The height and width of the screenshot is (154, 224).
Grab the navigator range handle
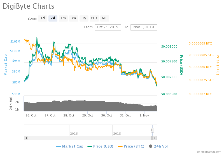[x=152, y=130]
